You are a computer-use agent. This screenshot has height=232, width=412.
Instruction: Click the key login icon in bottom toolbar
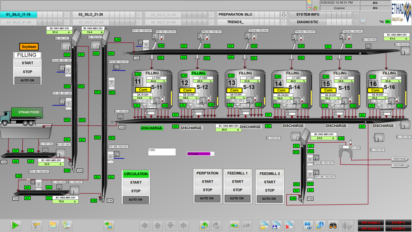37,225
